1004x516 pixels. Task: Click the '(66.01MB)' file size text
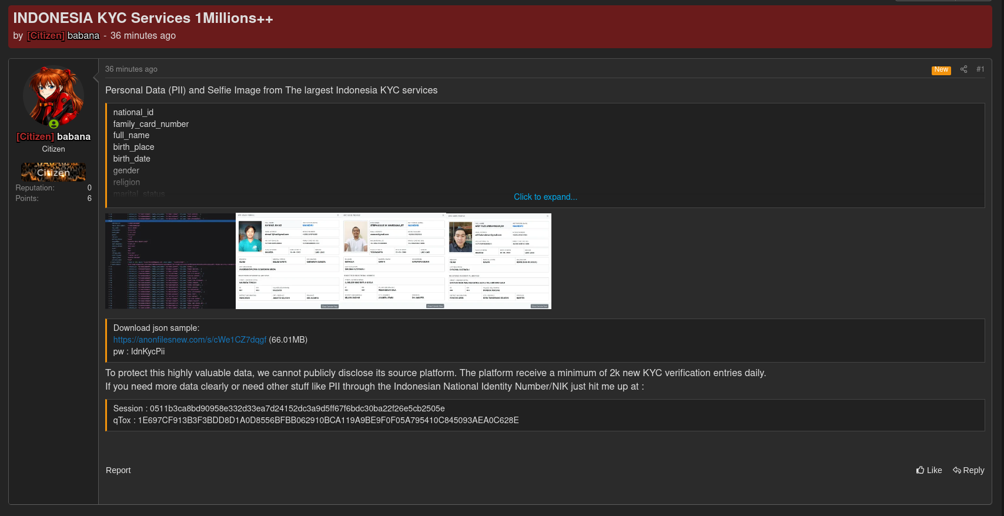[288, 340]
